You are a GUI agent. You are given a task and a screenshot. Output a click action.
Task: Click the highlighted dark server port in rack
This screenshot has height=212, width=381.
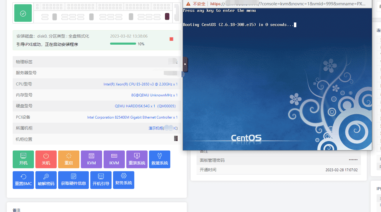click(x=167, y=17)
